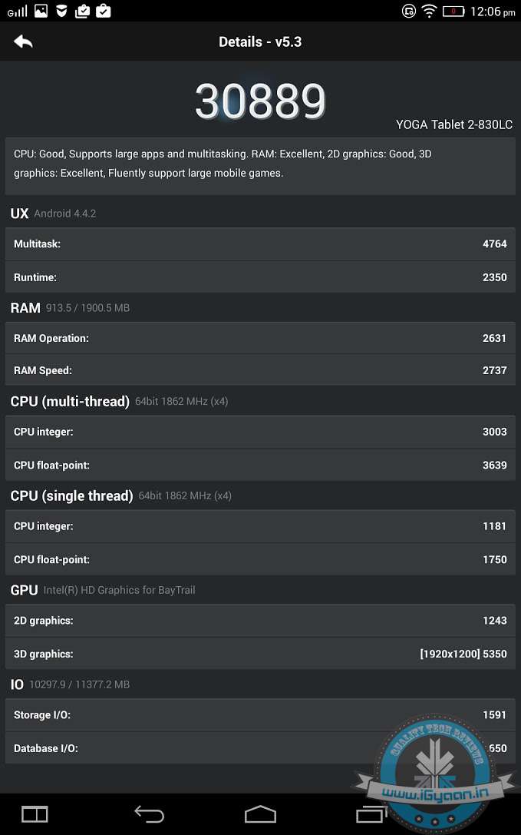Tap the back arrow in the Details header

click(23, 42)
